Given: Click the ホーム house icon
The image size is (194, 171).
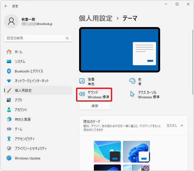Looking at the screenshot, I should click(x=9, y=52).
